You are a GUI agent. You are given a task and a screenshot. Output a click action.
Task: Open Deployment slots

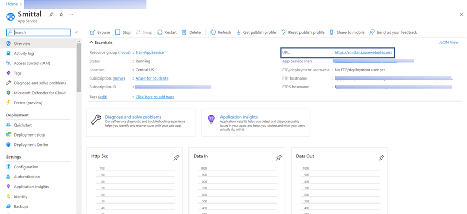39,135
